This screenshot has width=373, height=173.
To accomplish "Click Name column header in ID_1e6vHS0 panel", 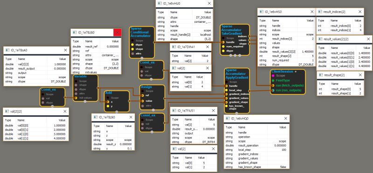I will pos(276,20).
